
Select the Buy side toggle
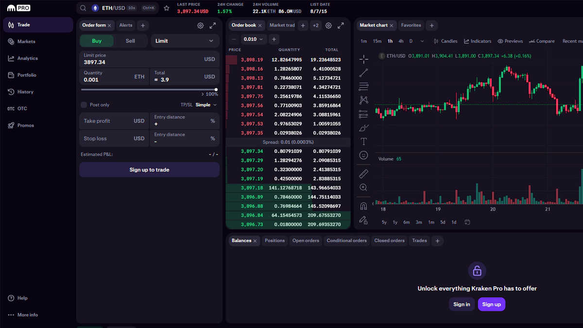coord(97,41)
